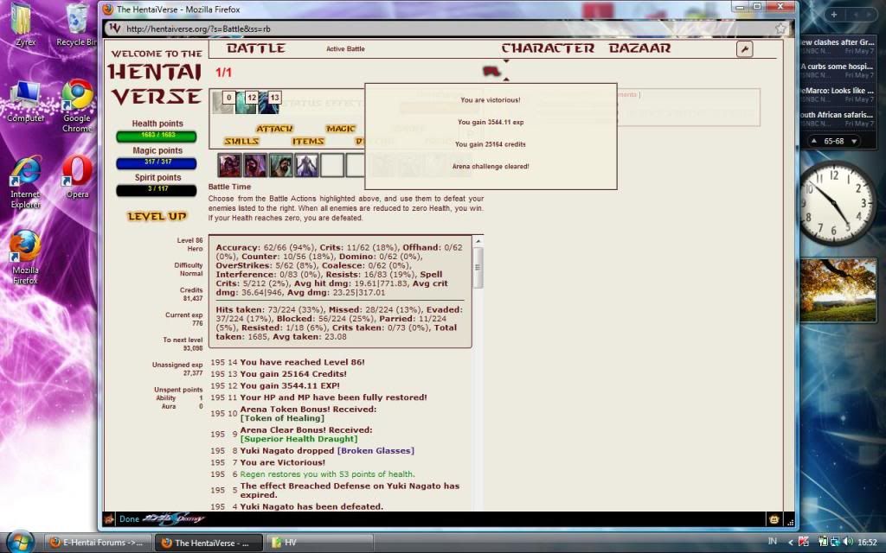Click the Health points bar

pyautogui.click(x=157, y=136)
